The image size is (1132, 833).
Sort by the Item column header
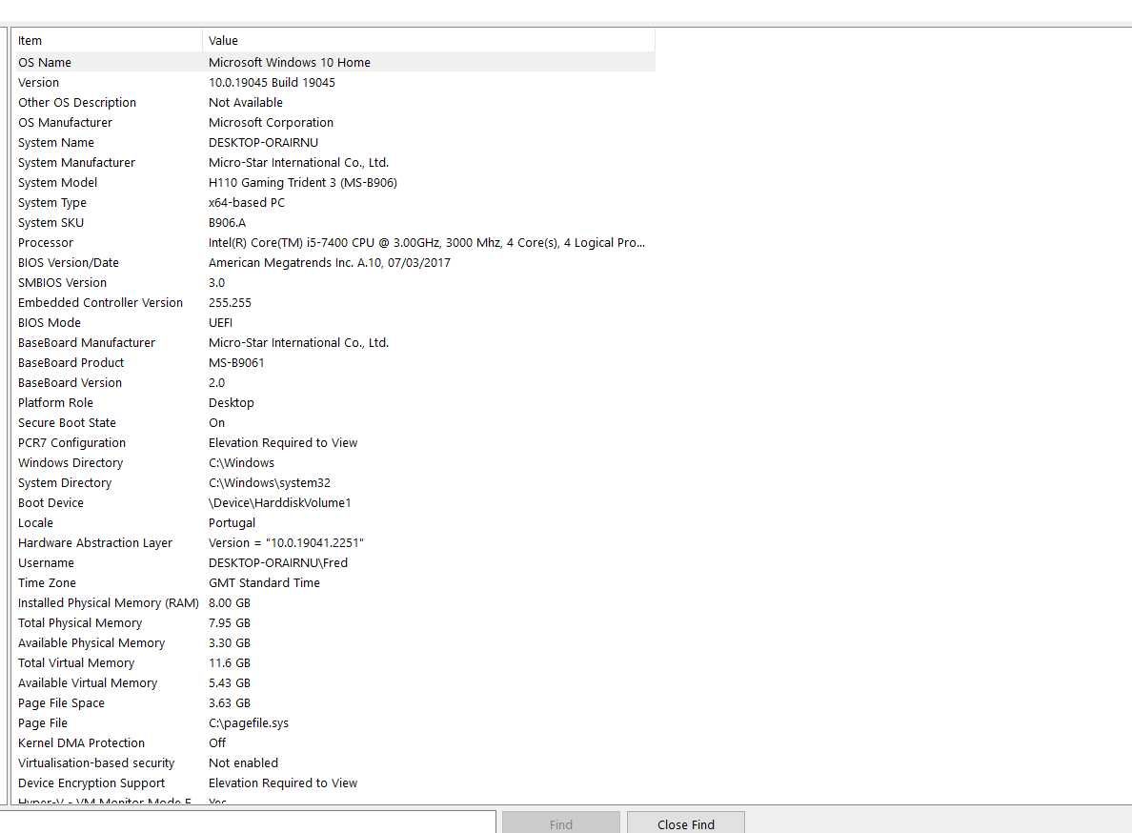(x=107, y=40)
